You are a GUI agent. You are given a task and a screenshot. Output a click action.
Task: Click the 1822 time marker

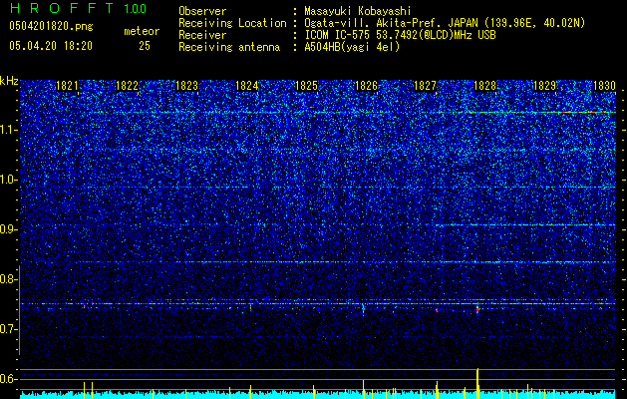coord(127,86)
